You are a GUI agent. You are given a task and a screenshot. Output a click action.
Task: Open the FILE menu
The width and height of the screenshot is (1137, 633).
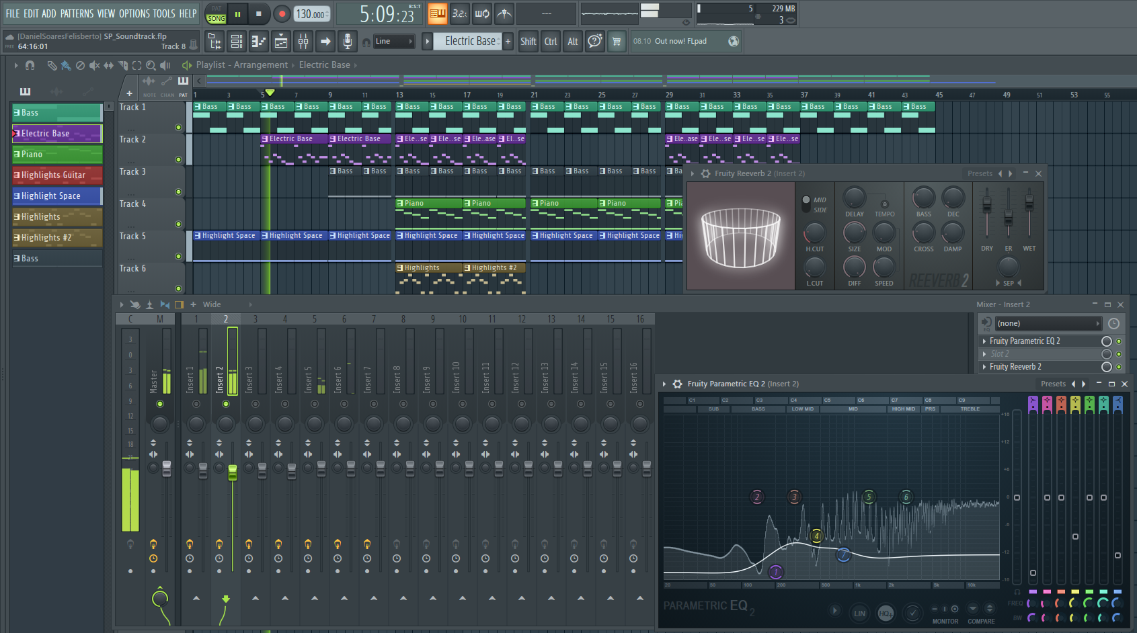click(13, 13)
